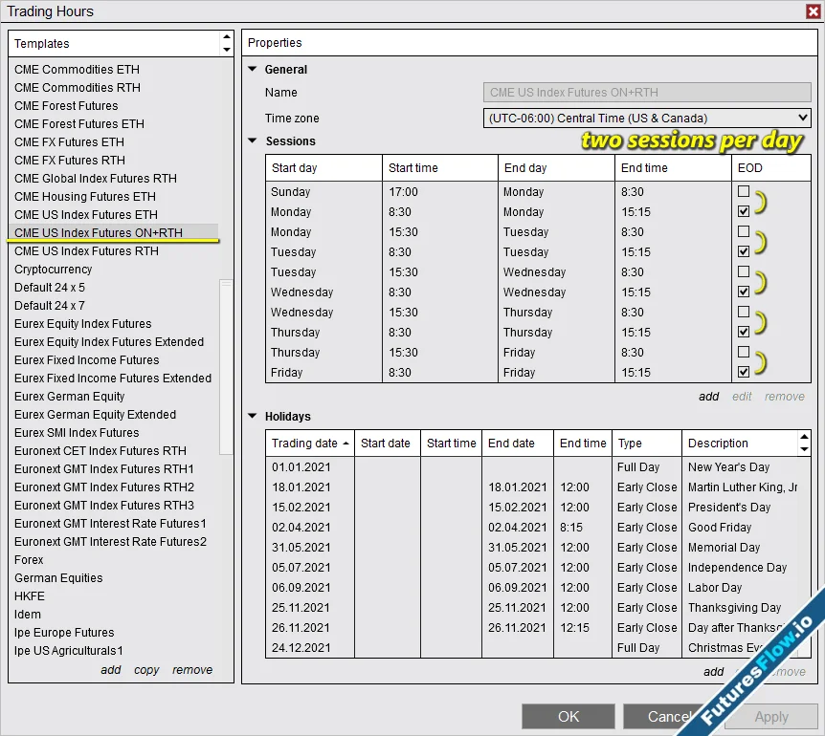Viewport: 825px width, 736px height.
Task: Select the Good Friday holiday row
Action: click(x=532, y=528)
